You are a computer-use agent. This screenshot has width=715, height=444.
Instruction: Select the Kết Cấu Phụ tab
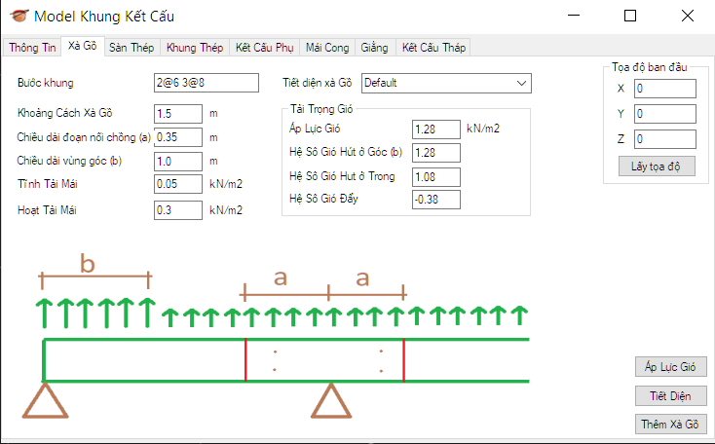(x=263, y=47)
